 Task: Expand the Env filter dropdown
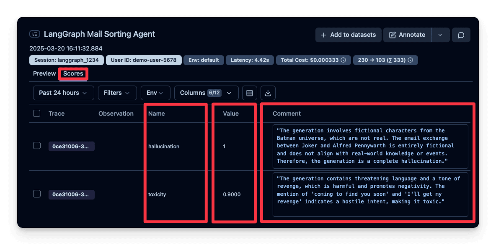coord(155,93)
